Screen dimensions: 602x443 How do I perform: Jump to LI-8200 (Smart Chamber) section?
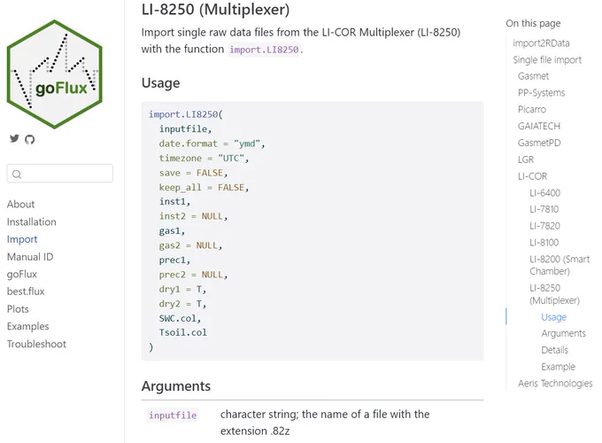[560, 265]
